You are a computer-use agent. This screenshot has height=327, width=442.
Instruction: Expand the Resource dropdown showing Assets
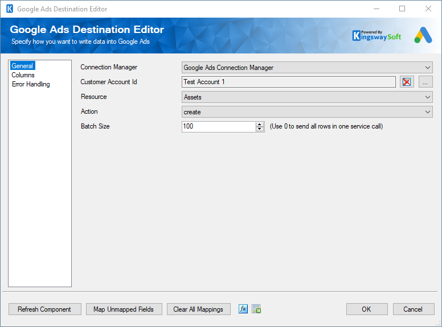coord(307,97)
